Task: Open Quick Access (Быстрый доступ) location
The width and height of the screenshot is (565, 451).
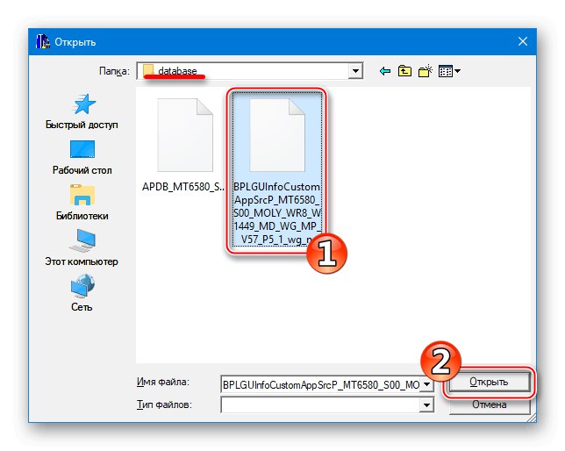Action: [82, 111]
